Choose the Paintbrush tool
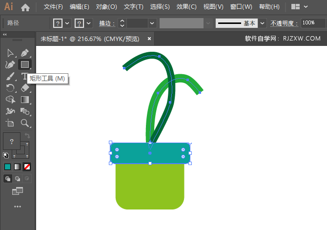327x230 pixels. pyautogui.click(x=10, y=76)
